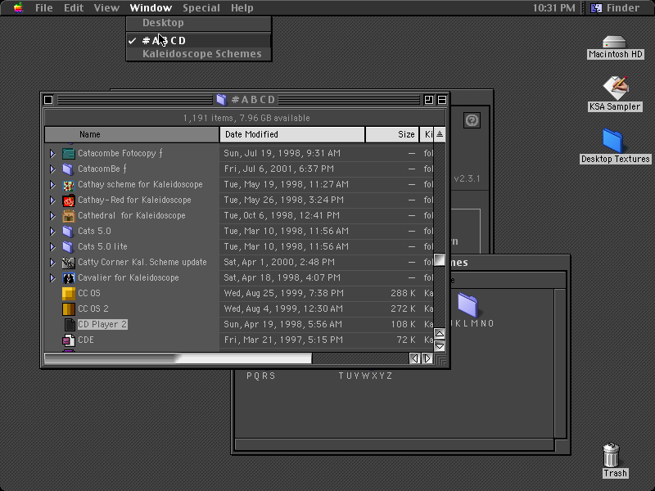Click the CDE file name
Viewport: 655px width, 491px height.
pos(86,340)
